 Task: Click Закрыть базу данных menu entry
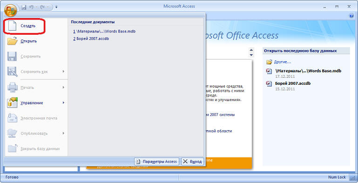click(x=36, y=149)
